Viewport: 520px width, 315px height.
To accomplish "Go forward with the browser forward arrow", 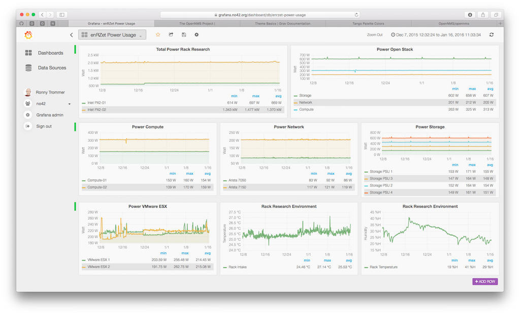I will pyautogui.click(x=50, y=15).
